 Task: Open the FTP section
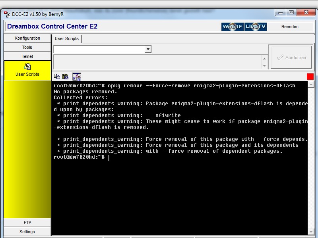[x=27, y=223]
